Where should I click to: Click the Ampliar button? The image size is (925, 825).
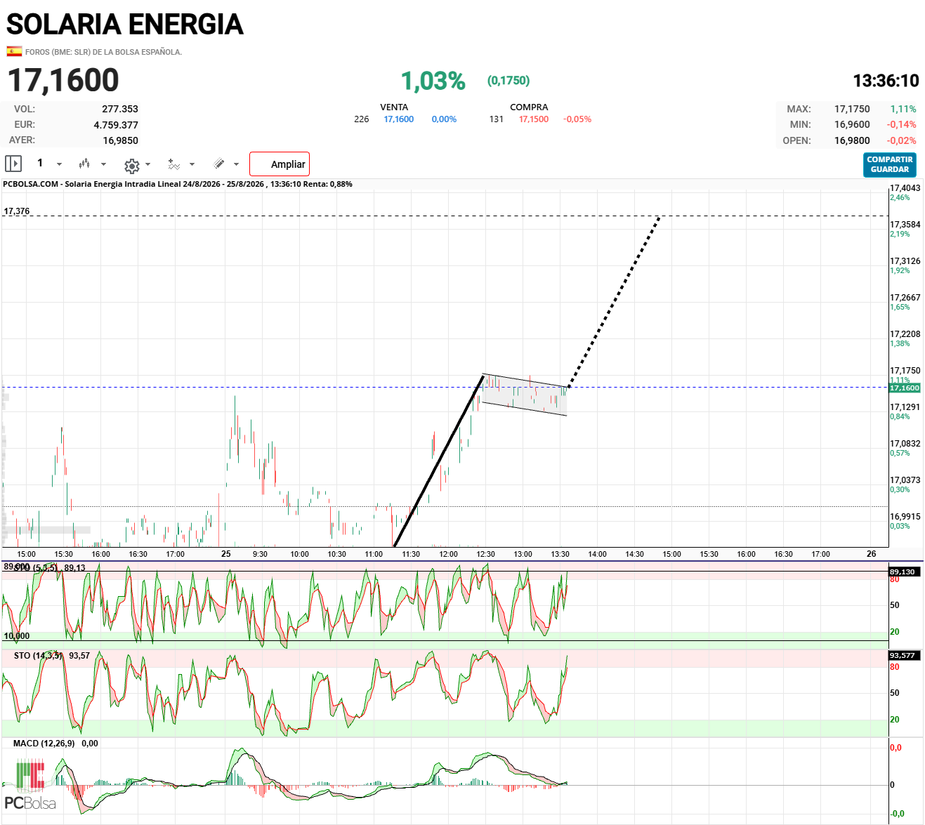pos(280,164)
